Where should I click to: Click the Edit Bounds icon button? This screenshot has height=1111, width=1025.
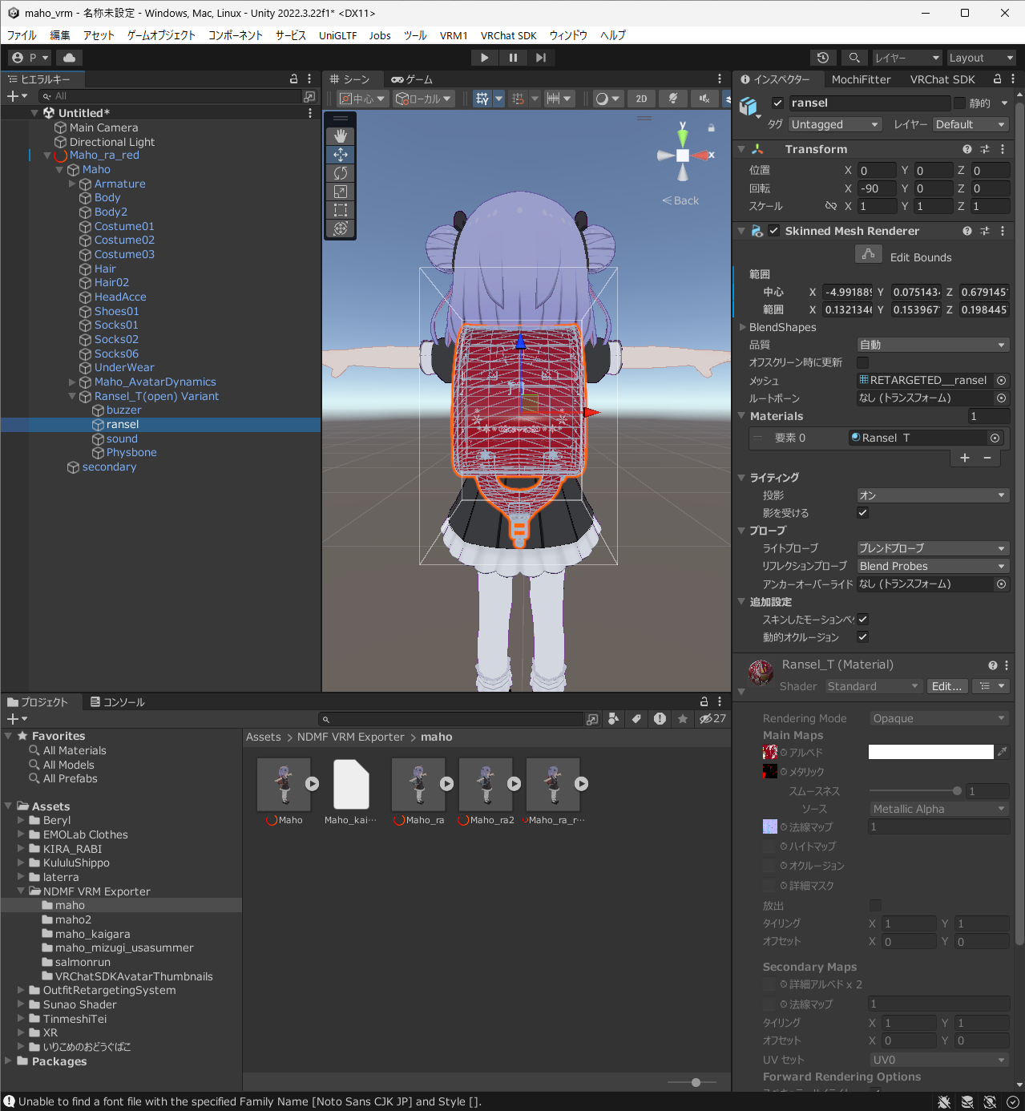point(869,254)
